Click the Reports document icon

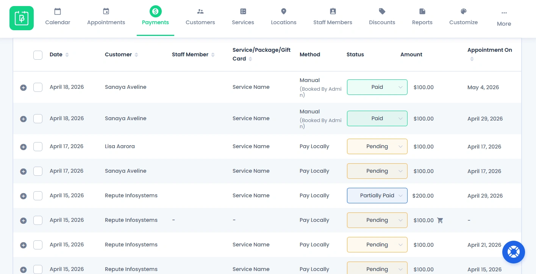pyautogui.click(x=422, y=11)
